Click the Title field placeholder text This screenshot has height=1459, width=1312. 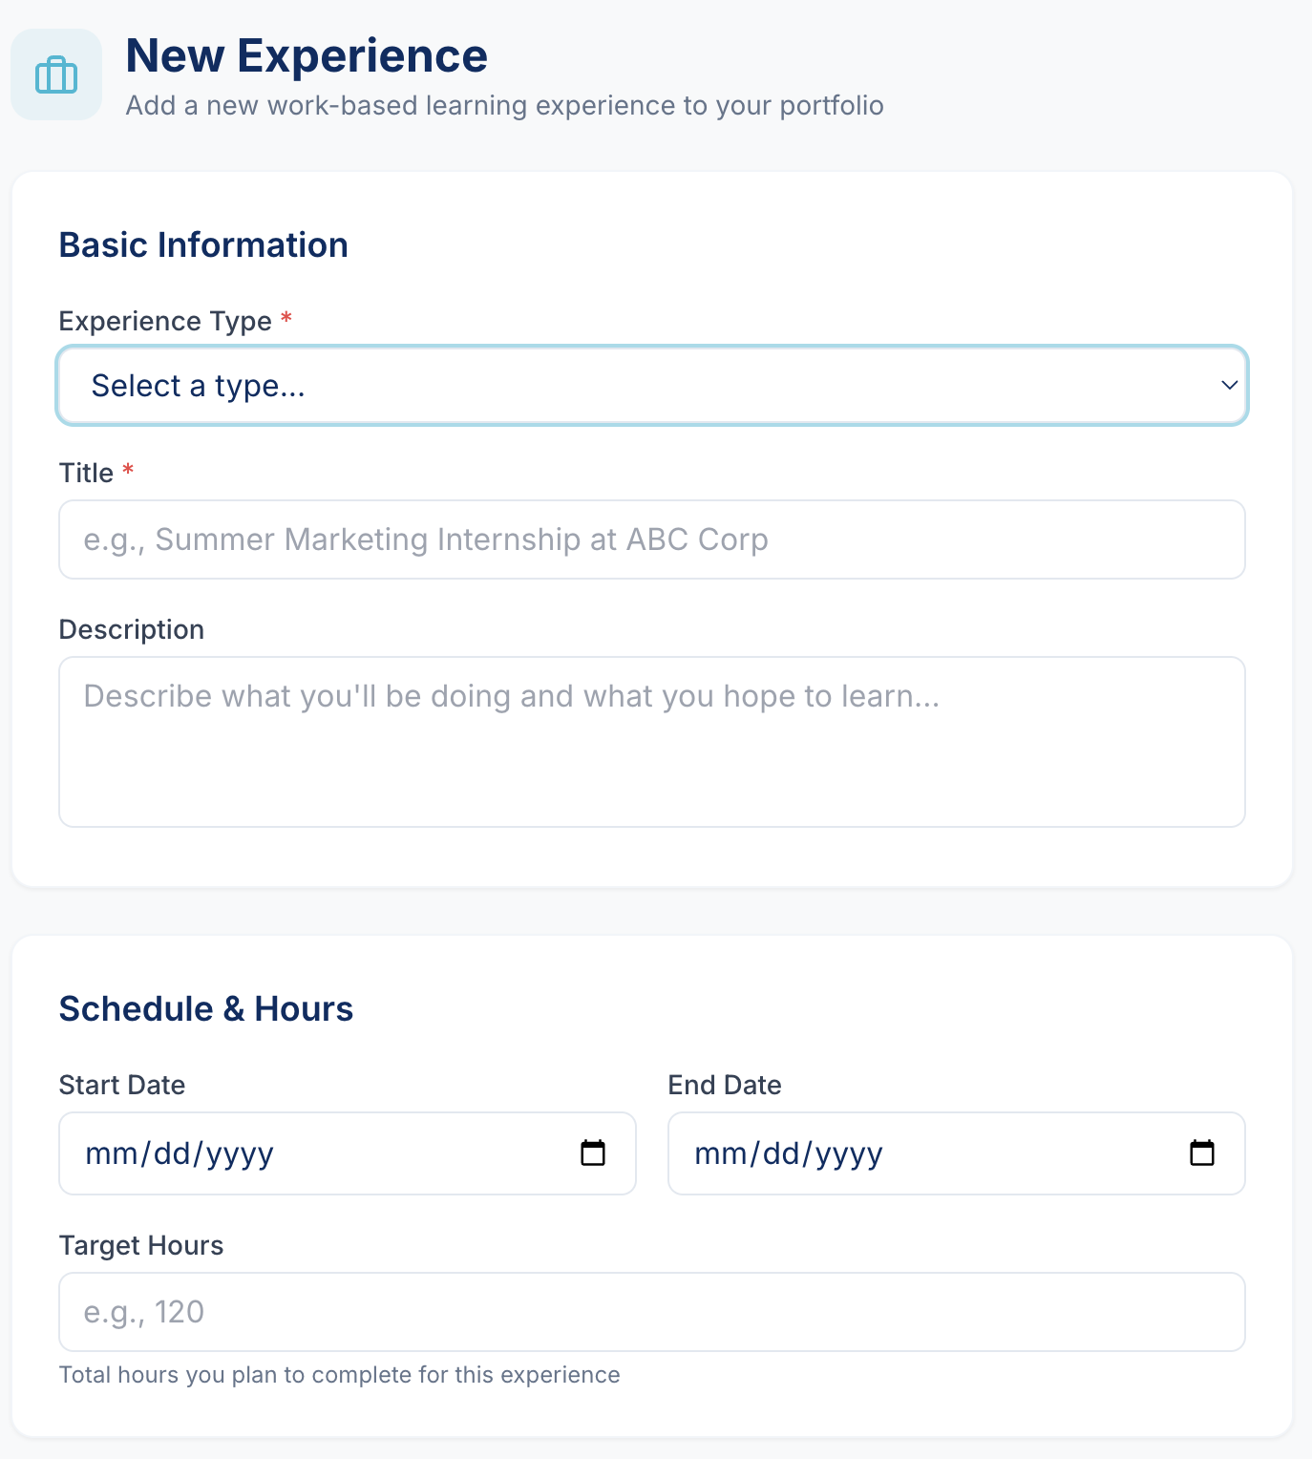[x=424, y=539]
